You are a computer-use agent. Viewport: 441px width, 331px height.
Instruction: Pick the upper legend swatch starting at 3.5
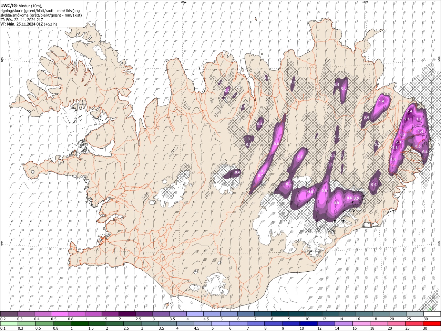tap(178, 314)
